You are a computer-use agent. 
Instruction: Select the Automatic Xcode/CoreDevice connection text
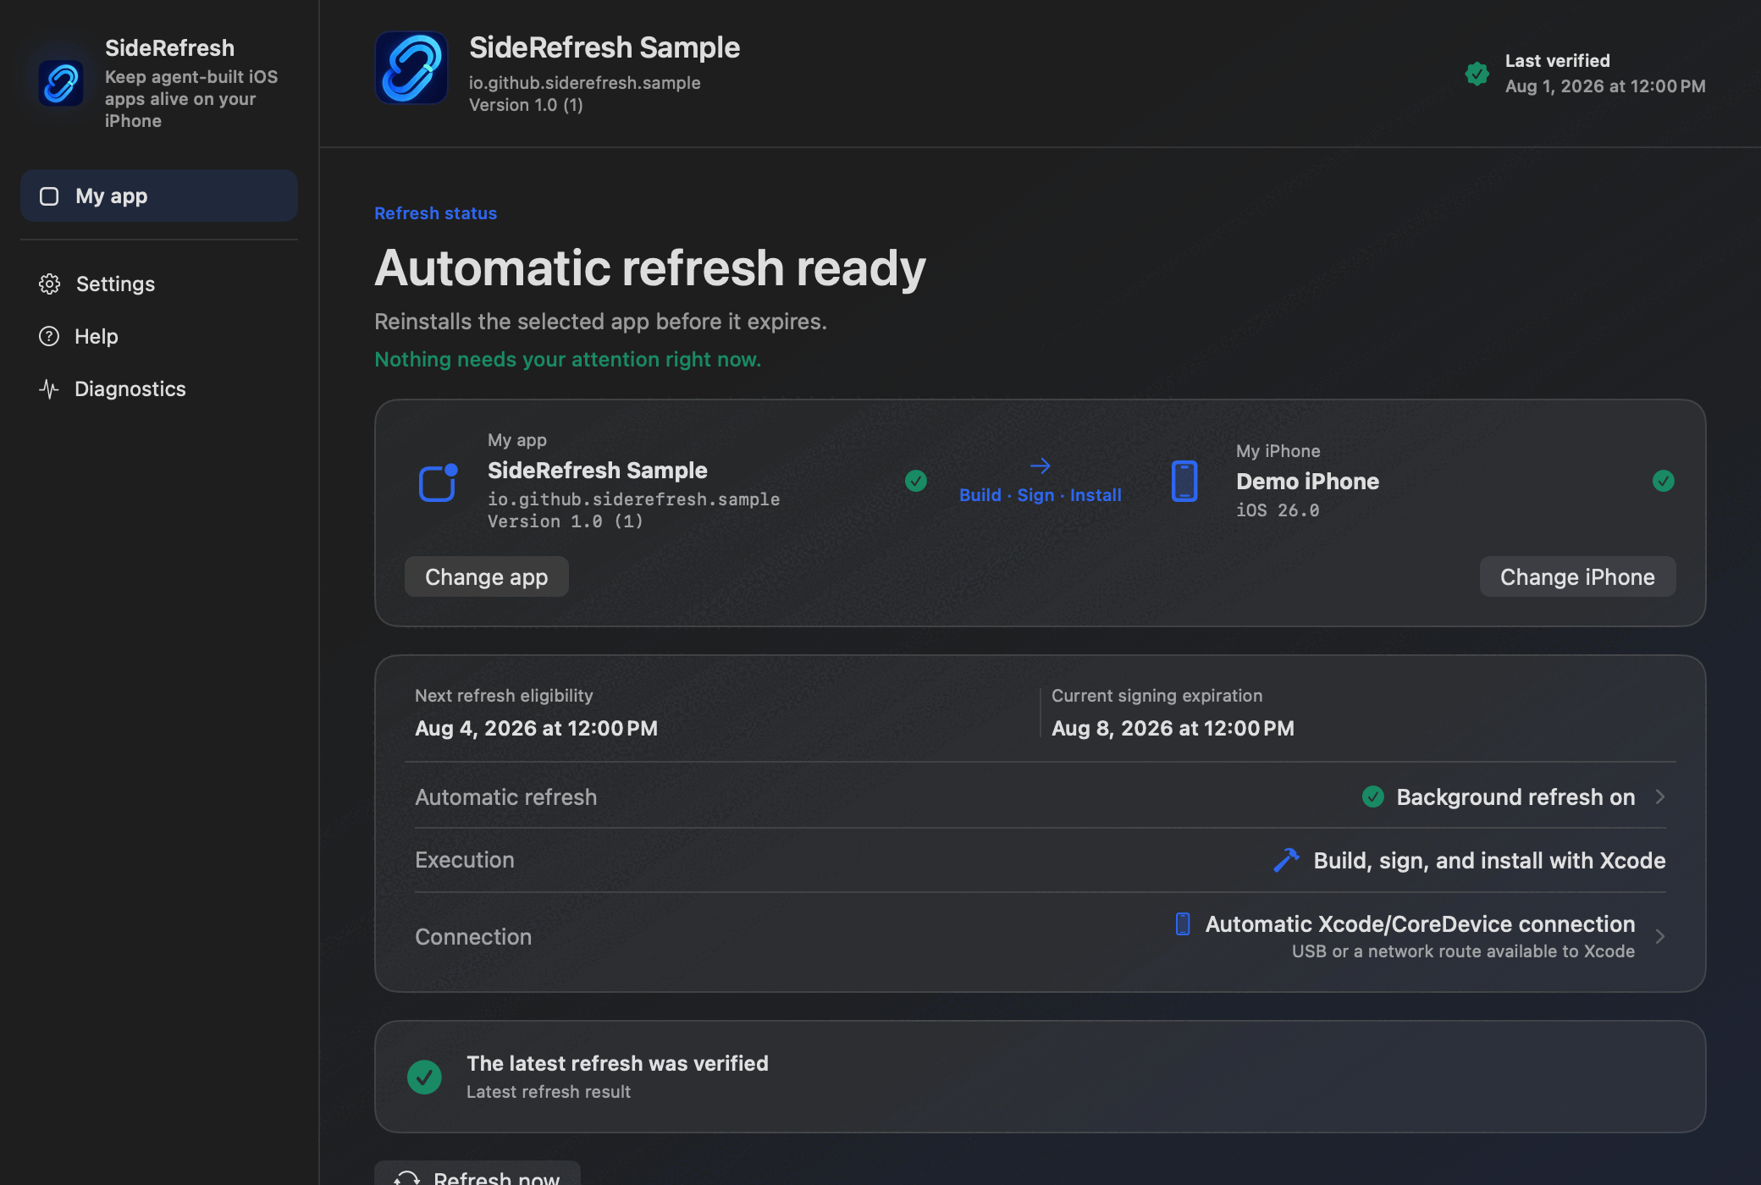[1420, 923]
